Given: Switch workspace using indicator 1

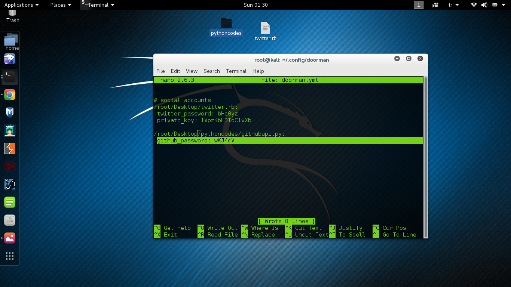Looking at the screenshot, I should coord(419,5).
